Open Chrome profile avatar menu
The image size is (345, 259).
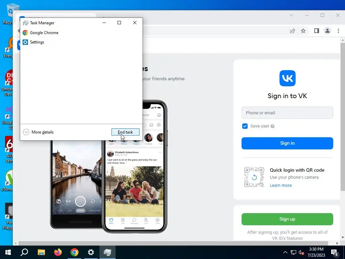coord(327,31)
